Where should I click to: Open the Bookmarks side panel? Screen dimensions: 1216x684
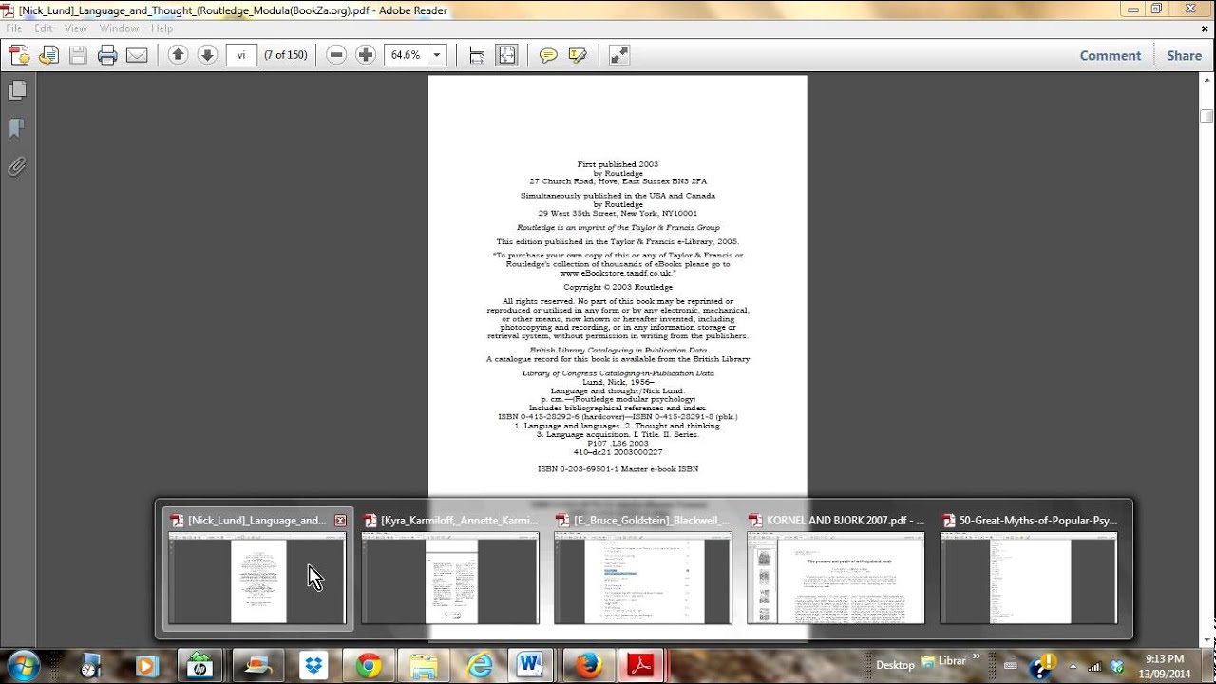(x=17, y=128)
